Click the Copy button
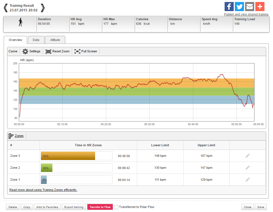Viewport: 273px width, 212px height. pos(27,207)
